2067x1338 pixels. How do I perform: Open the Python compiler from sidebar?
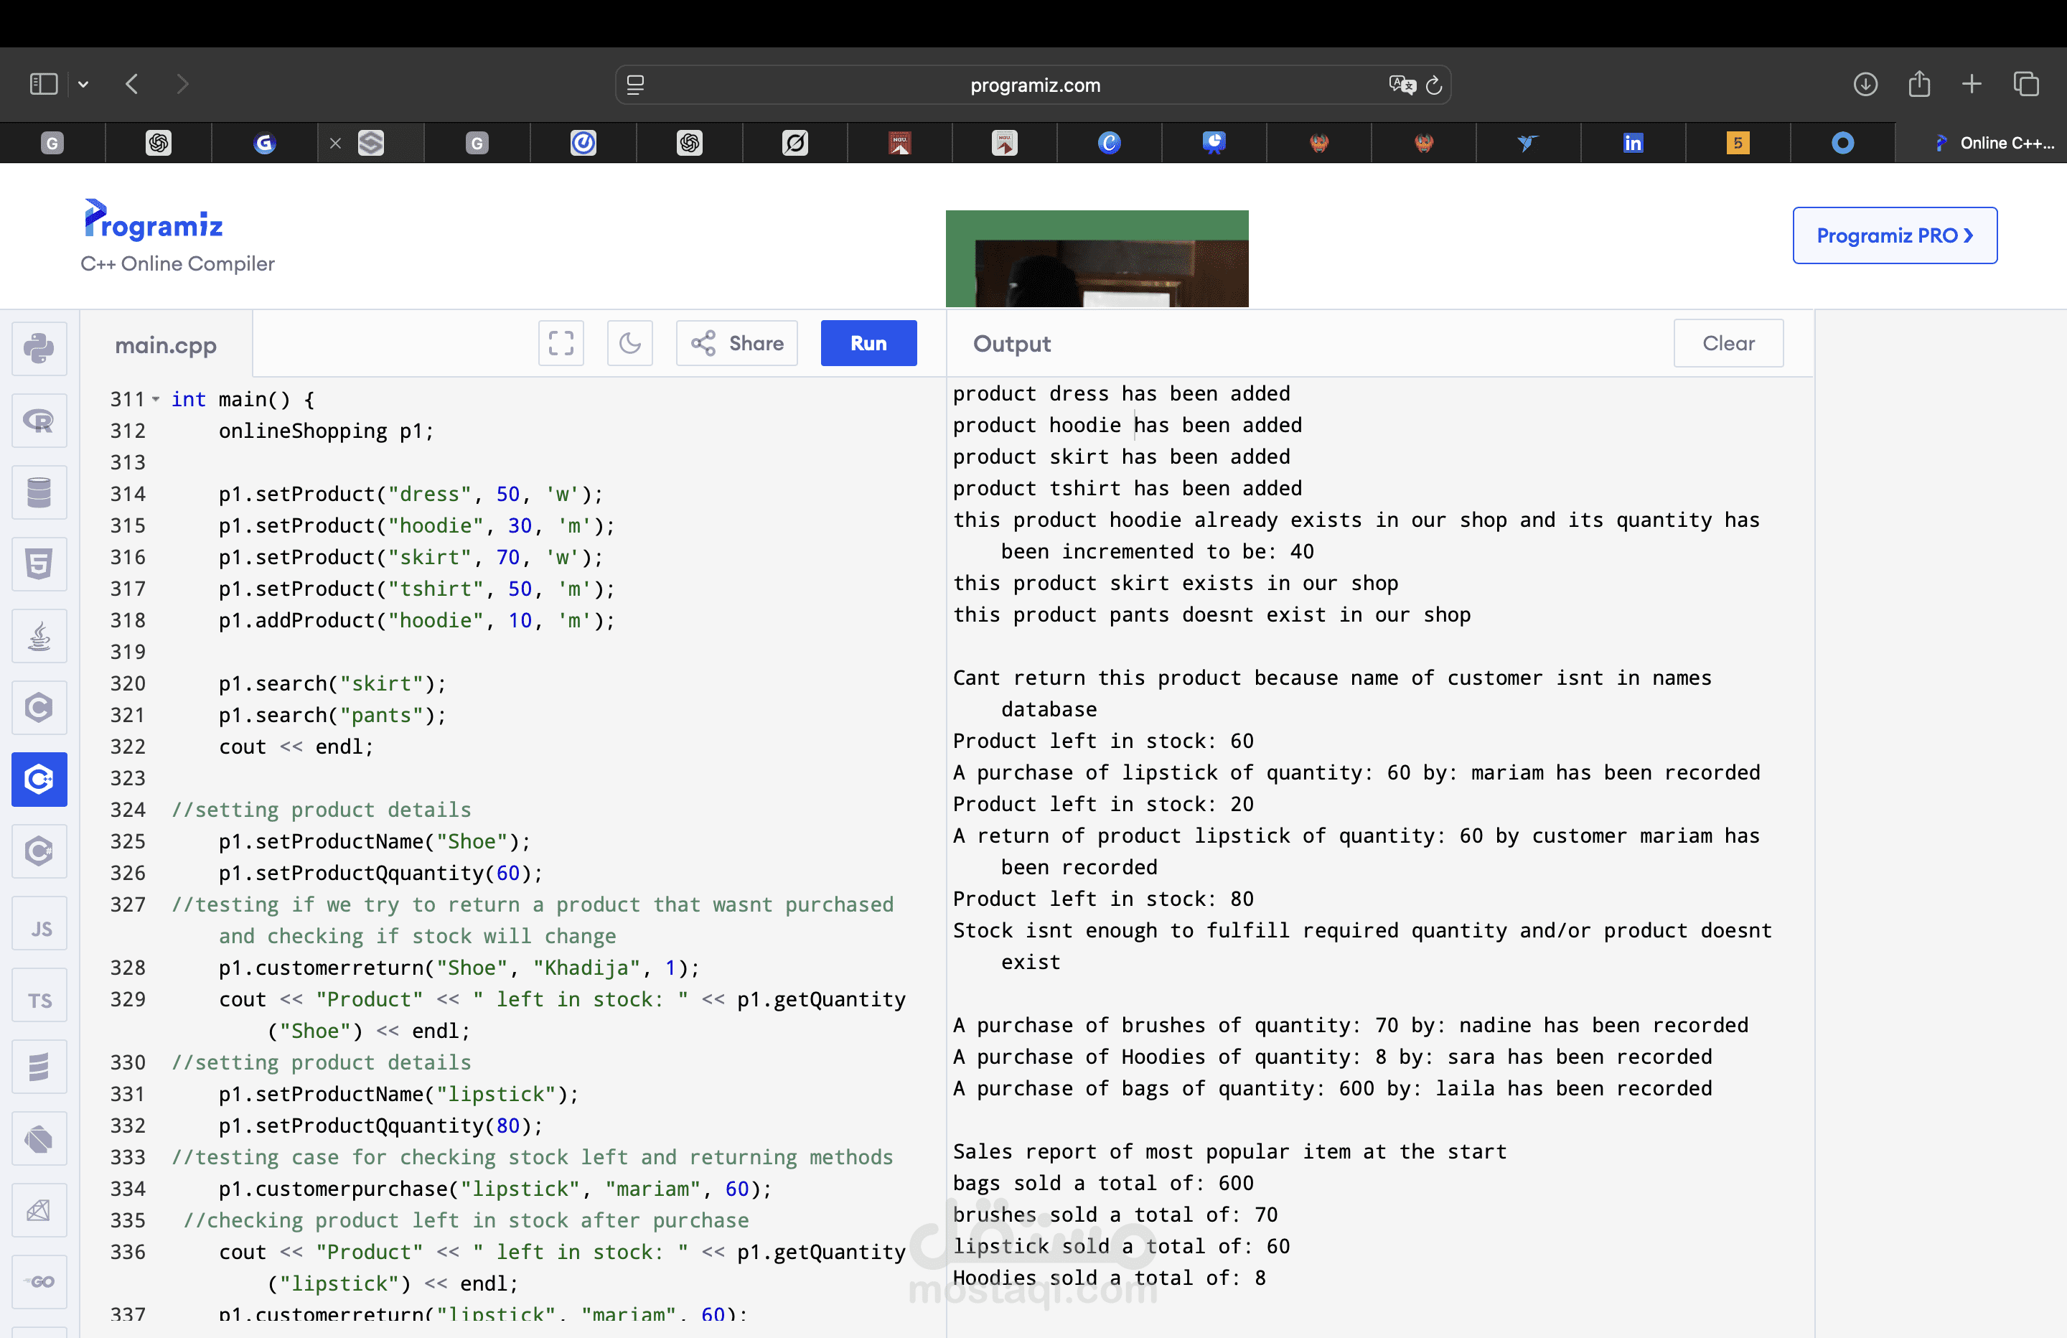point(39,348)
